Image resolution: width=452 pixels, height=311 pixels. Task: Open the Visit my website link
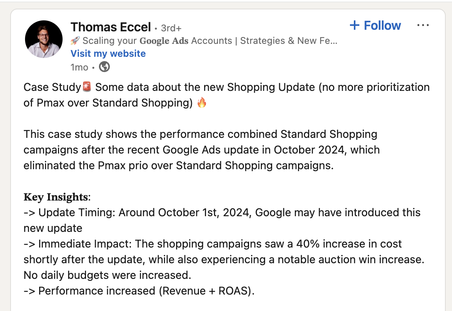(x=108, y=53)
